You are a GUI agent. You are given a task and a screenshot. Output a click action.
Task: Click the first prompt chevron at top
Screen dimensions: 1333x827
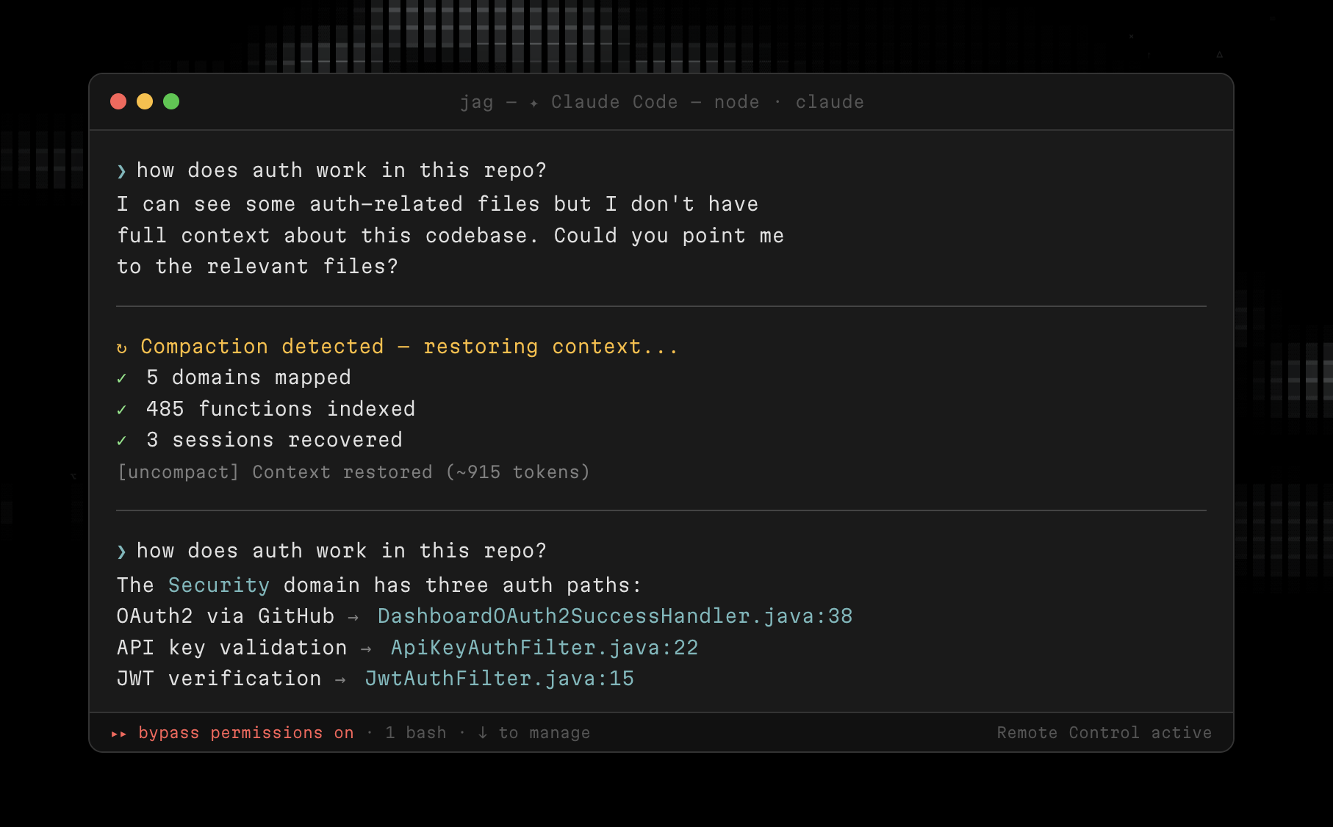[x=122, y=171]
